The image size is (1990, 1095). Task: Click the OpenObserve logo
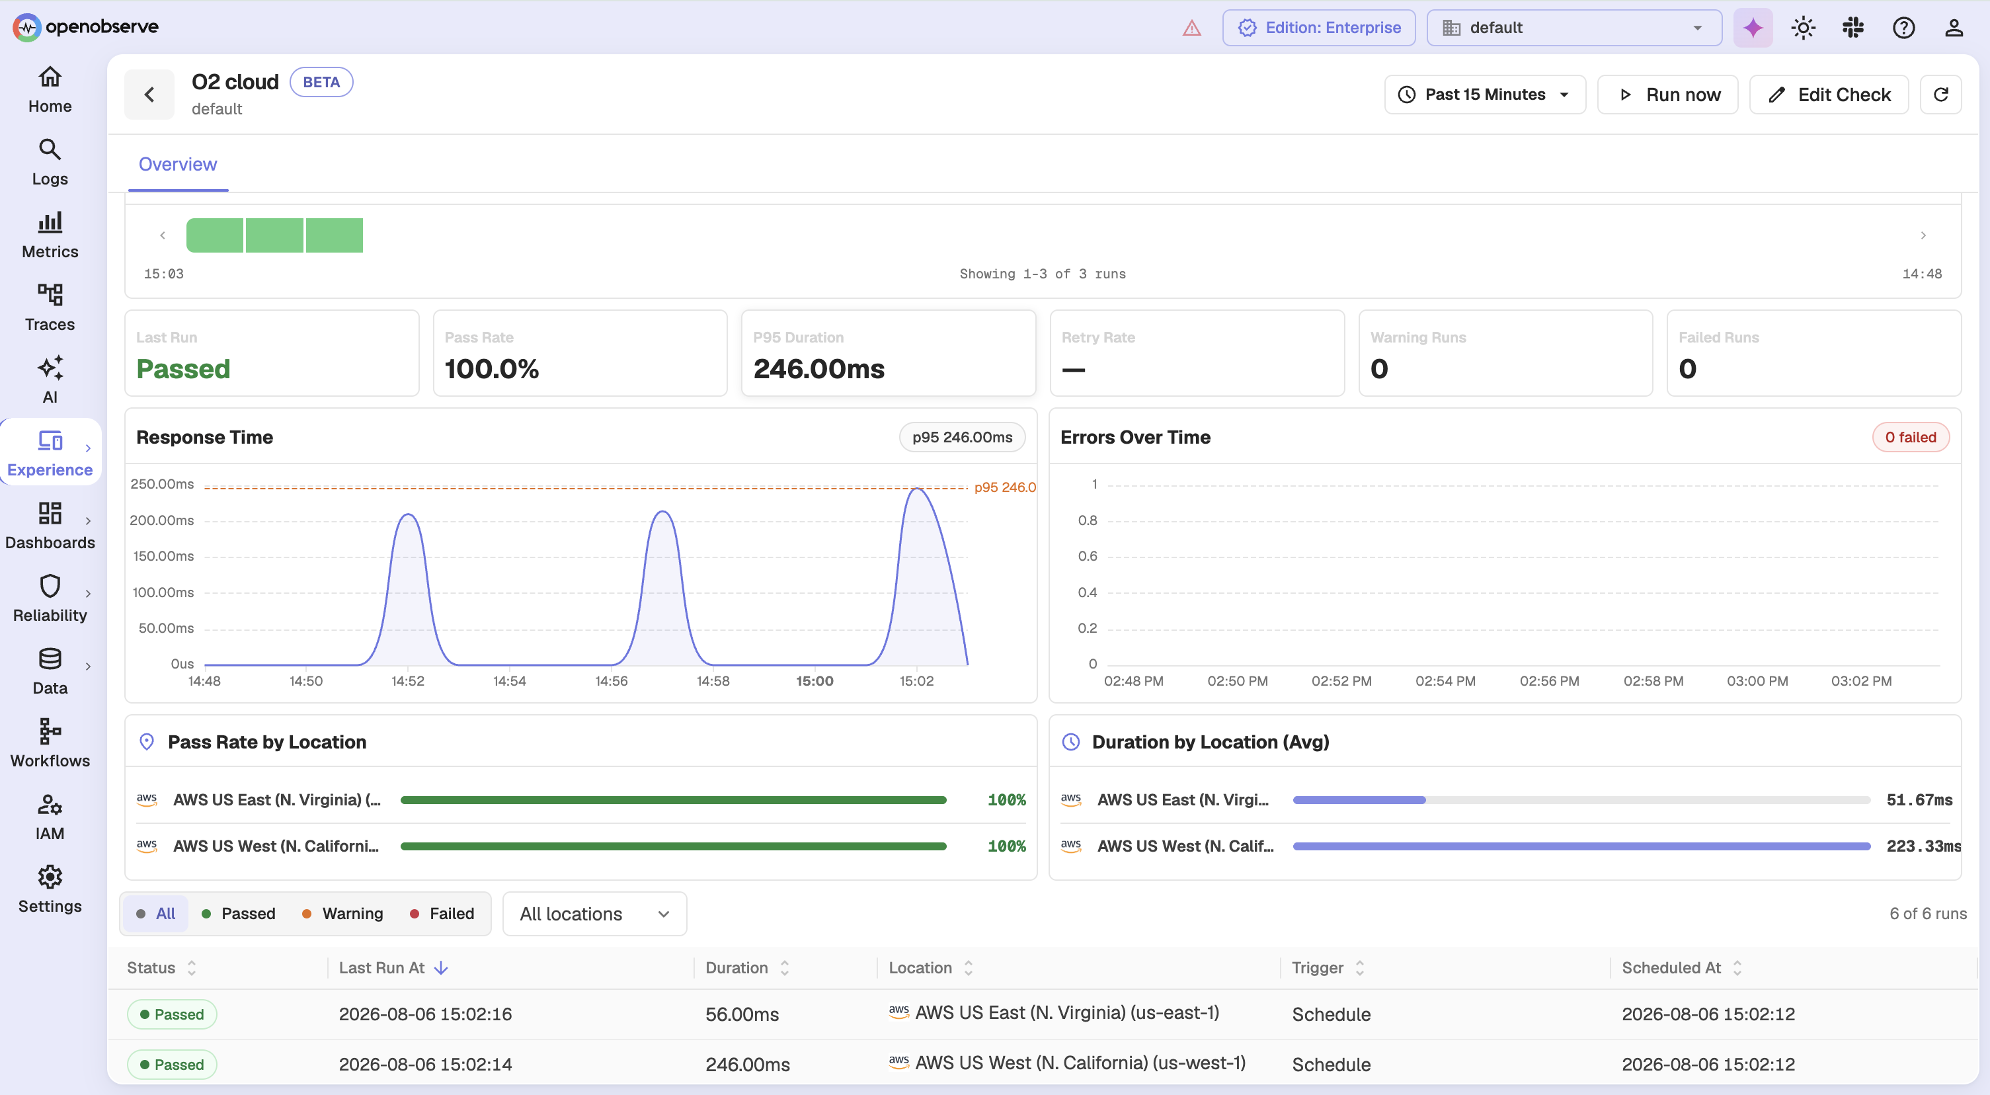(x=86, y=27)
